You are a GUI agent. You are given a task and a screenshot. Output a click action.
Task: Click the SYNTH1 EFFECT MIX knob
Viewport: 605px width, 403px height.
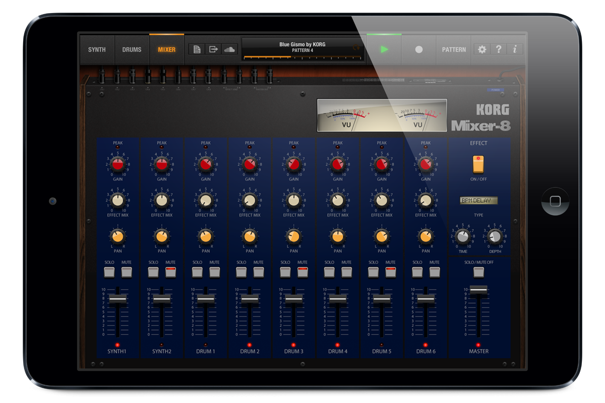[117, 200]
